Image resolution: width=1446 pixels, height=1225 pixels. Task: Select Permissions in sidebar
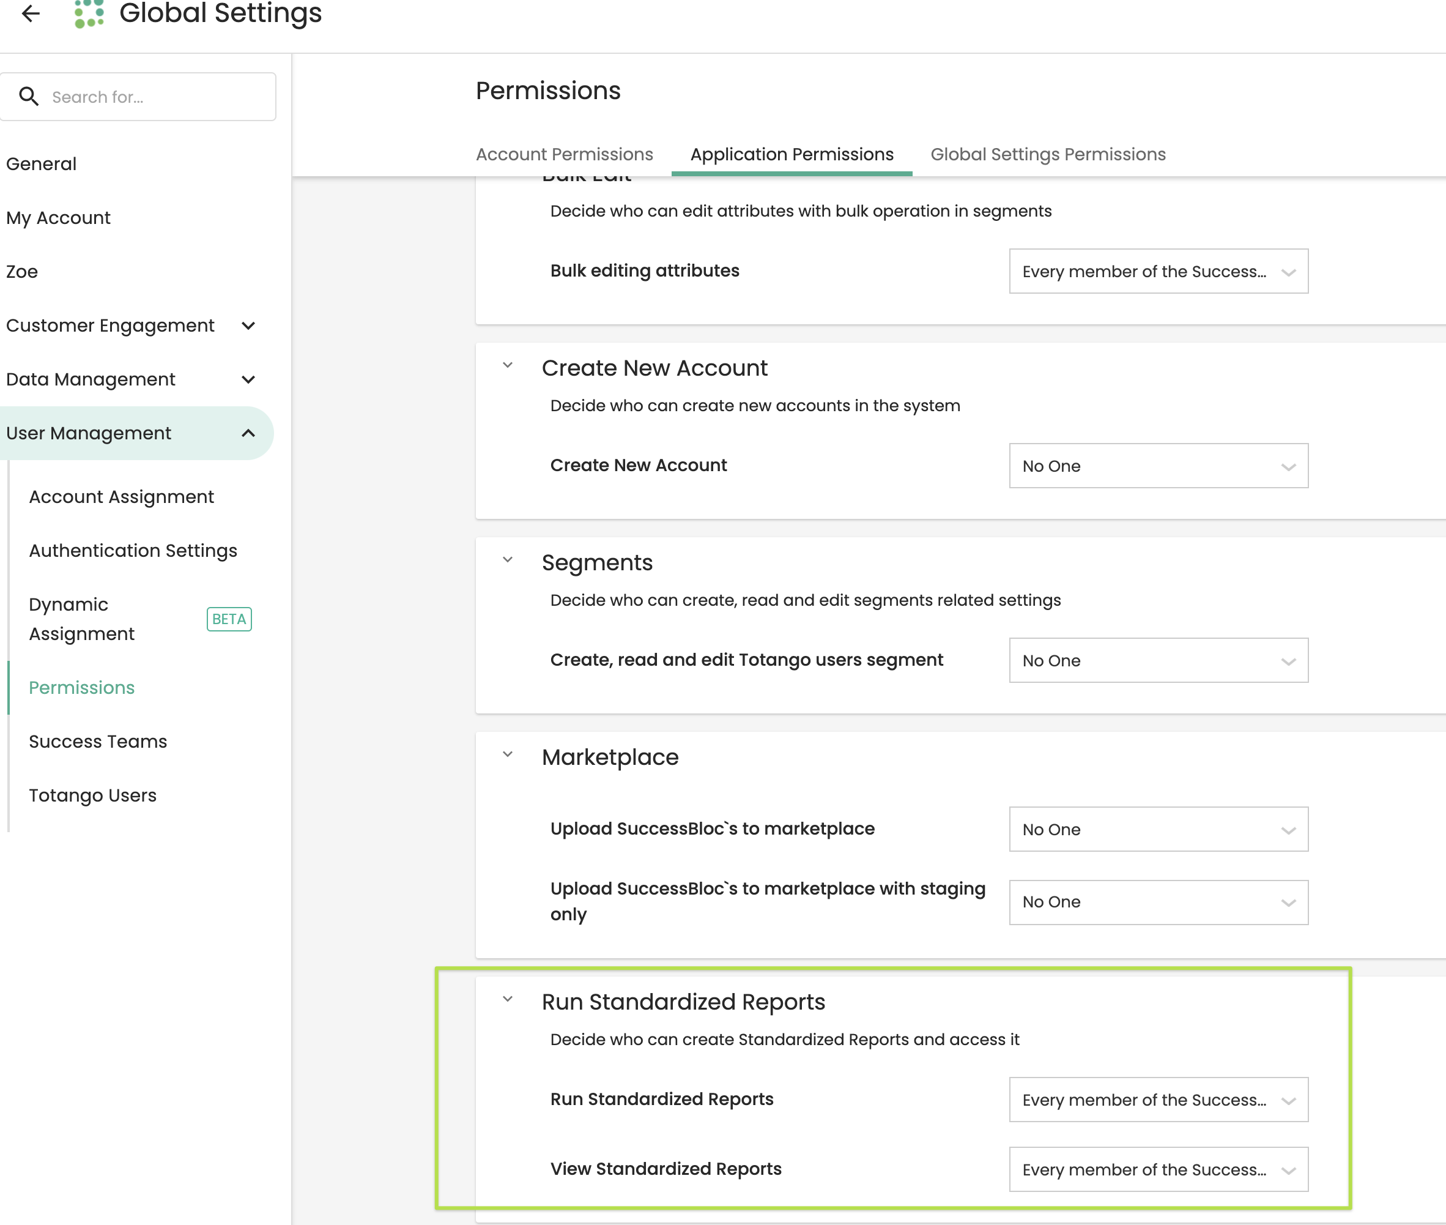82,688
